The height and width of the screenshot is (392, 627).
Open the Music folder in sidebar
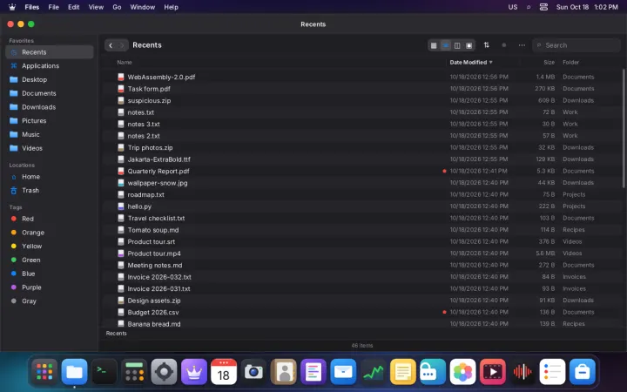pos(50,134)
